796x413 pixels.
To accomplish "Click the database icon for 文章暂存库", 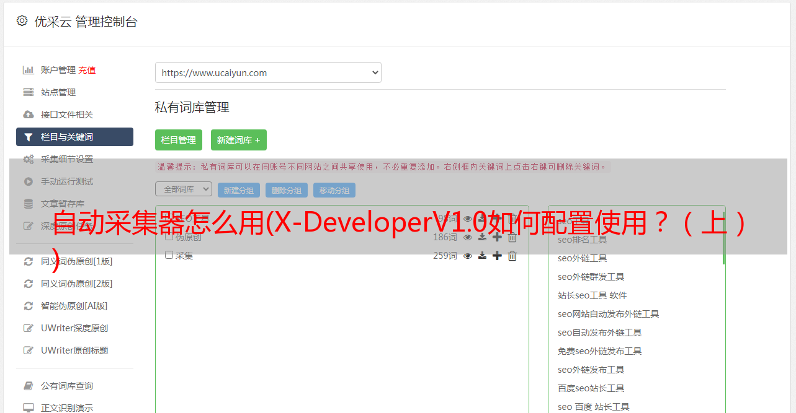I will click(28, 204).
